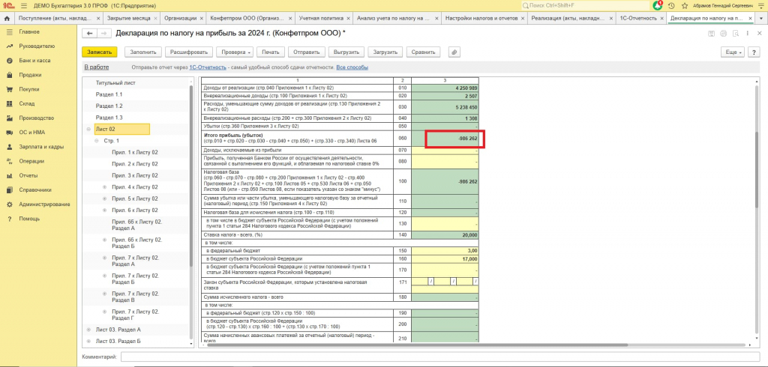Click the line 010 value cell 4 250 989
This screenshot has width=768, height=367.
(445, 88)
